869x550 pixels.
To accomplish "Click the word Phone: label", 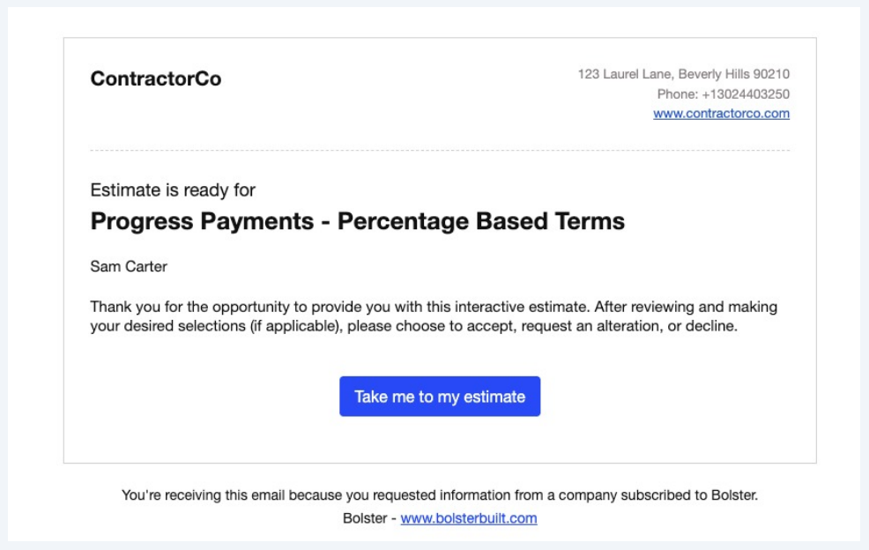I will coord(677,94).
